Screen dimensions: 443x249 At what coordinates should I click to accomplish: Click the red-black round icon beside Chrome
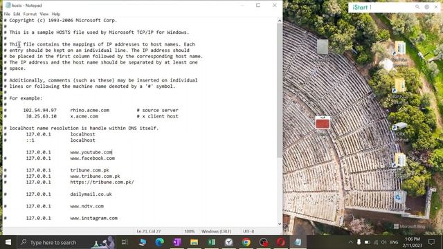click(x=263, y=242)
